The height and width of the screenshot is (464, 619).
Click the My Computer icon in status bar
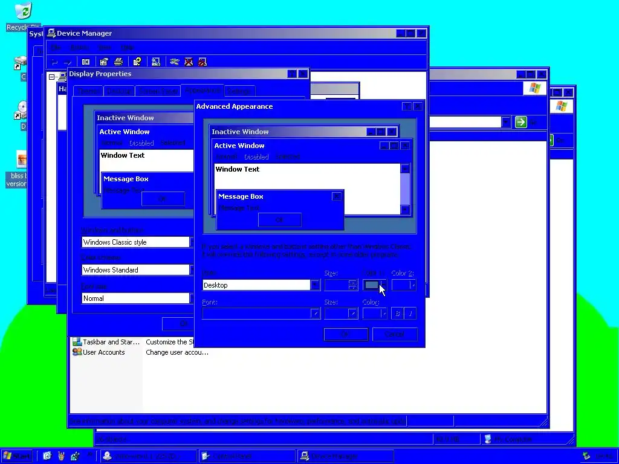488,439
